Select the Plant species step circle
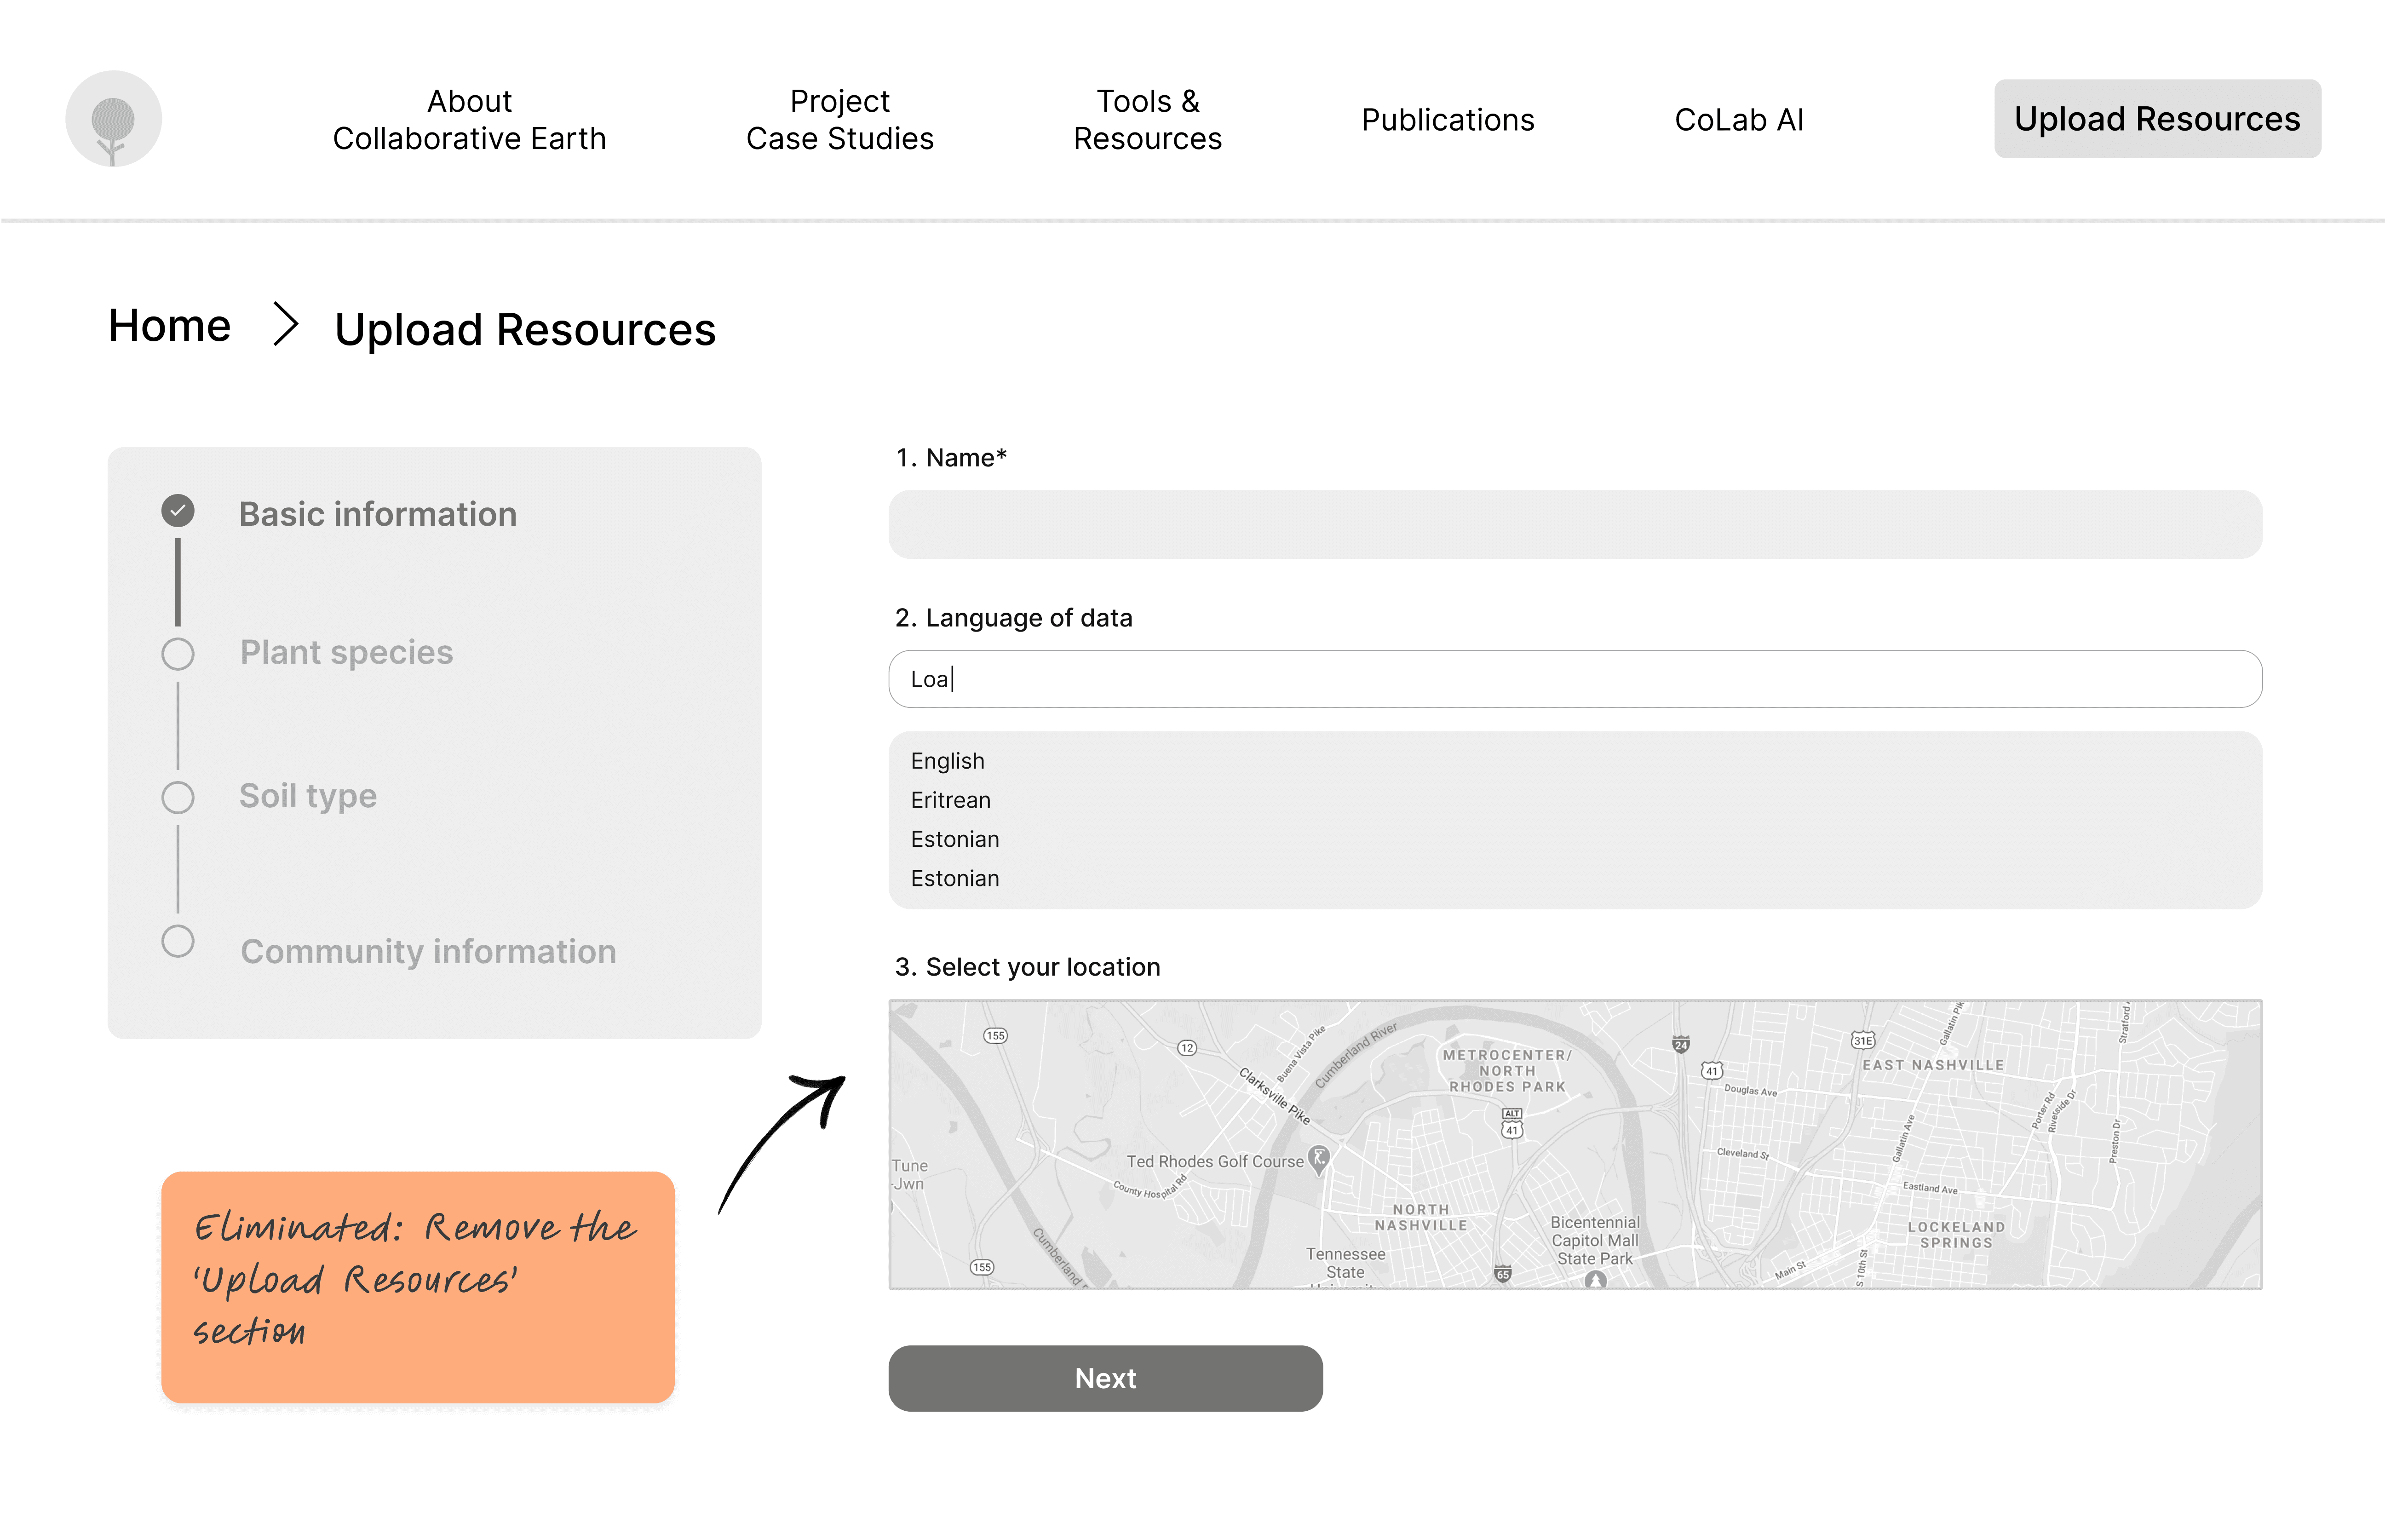 click(x=178, y=654)
